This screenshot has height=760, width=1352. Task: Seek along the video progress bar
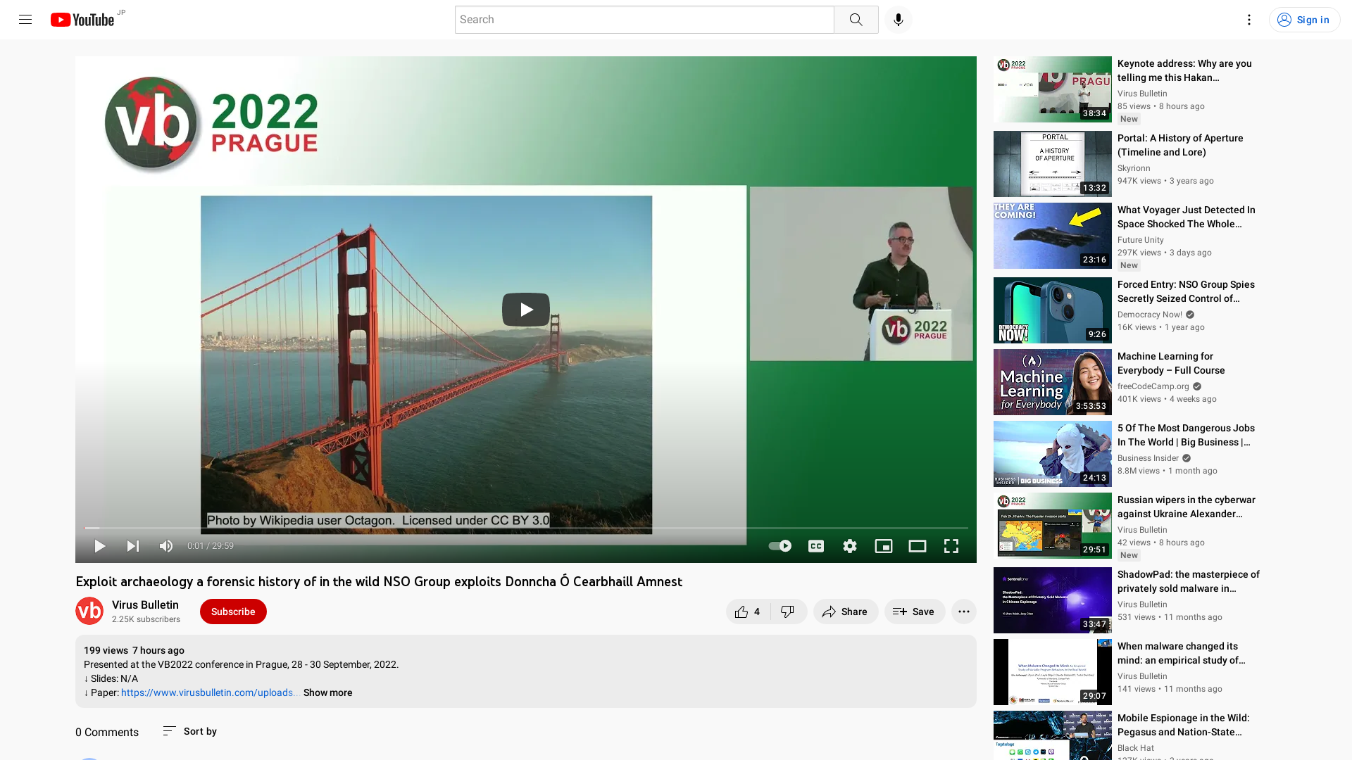click(525, 528)
